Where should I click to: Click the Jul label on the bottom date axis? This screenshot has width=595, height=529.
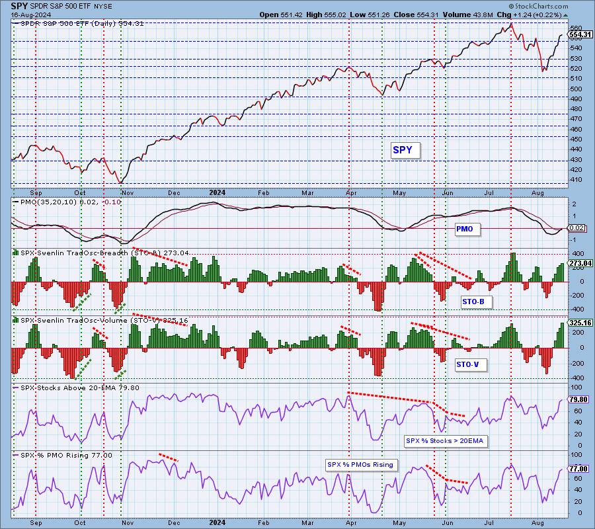pos(489,522)
